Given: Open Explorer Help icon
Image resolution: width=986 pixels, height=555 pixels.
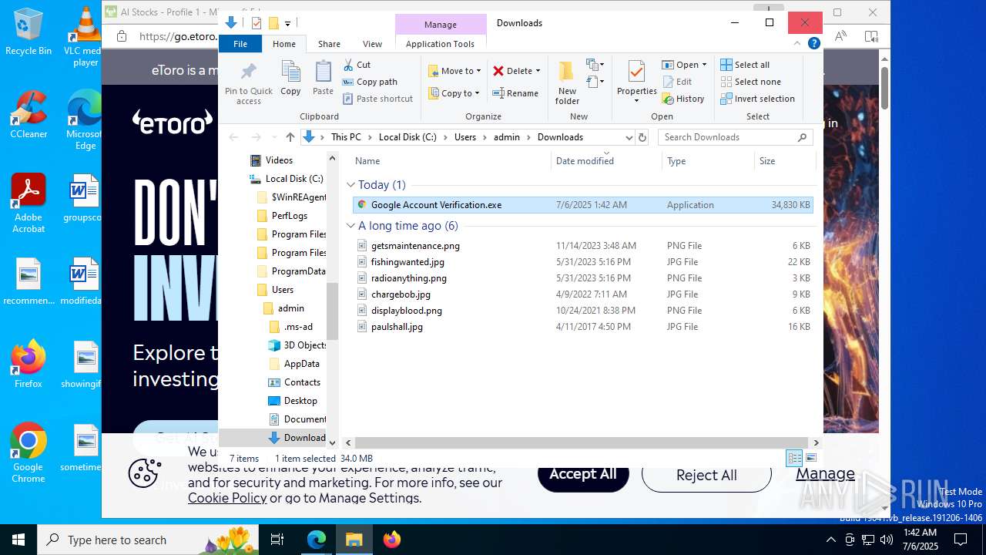Looking at the screenshot, I should pos(813,43).
